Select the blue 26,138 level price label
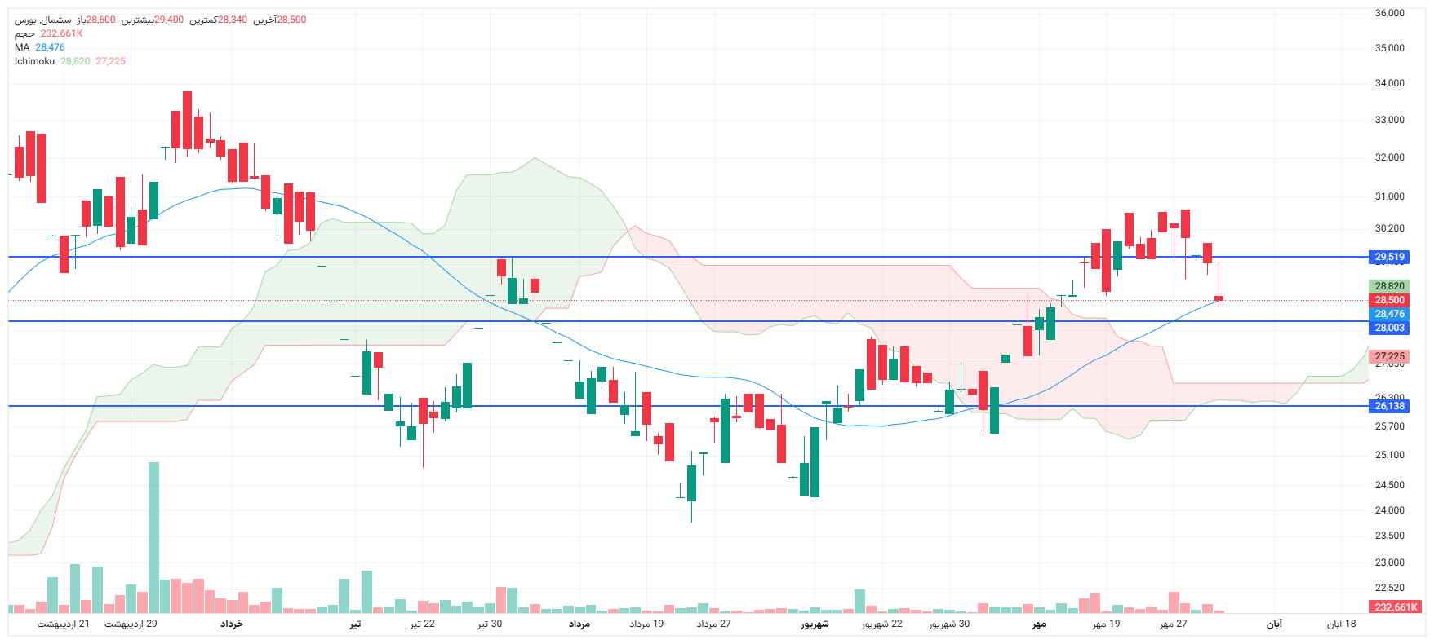 [x=1389, y=406]
